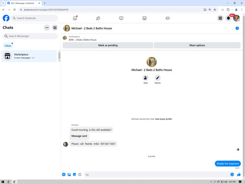The width and height of the screenshot is (245, 184).
Task: Open the zoom magnifier icon in address bar
Action: pyautogui.click(x=210, y=10)
